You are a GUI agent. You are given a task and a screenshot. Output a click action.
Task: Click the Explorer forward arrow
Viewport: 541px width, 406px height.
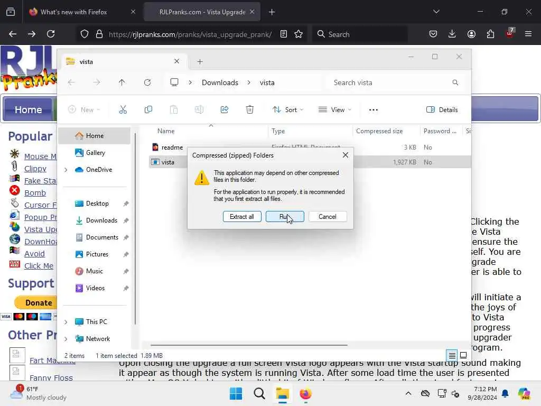point(97,82)
